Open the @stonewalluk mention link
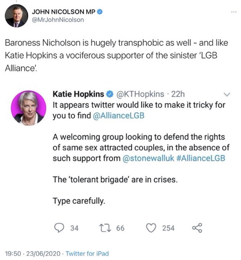The image size is (241, 260). tap(148, 158)
